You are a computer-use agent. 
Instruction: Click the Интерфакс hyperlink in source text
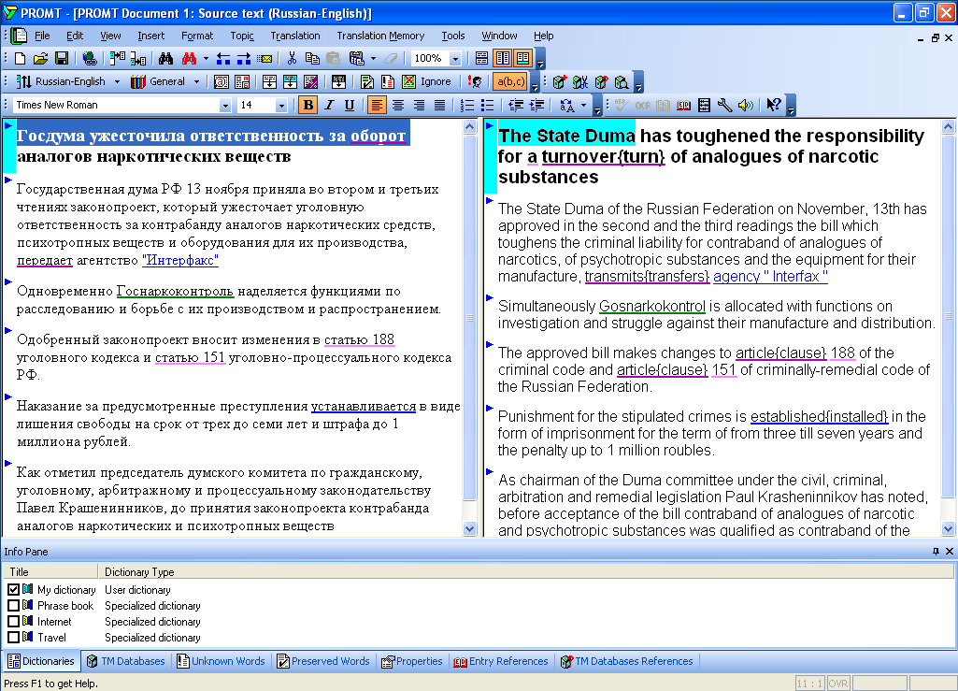tap(180, 261)
